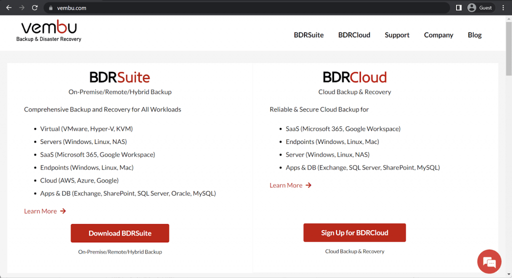Click the browser forward arrow
Image resolution: width=512 pixels, height=278 pixels.
pyautogui.click(x=21, y=8)
